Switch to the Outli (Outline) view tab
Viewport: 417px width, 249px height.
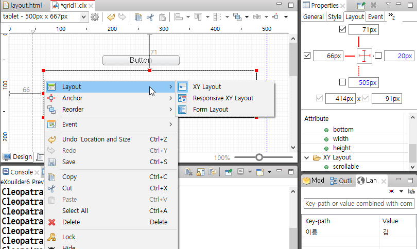(341, 181)
